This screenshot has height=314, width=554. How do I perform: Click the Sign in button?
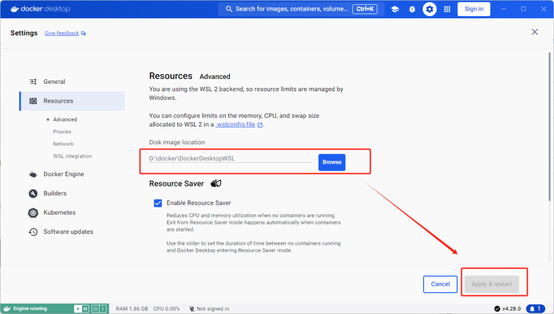[x=474, y=9]
